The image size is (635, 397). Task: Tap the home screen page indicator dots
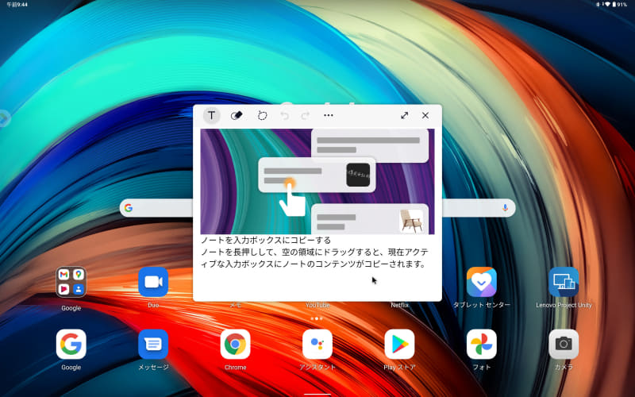317,319
